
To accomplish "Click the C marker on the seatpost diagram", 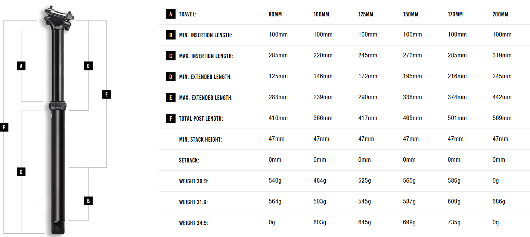I will tap(21, 172).
